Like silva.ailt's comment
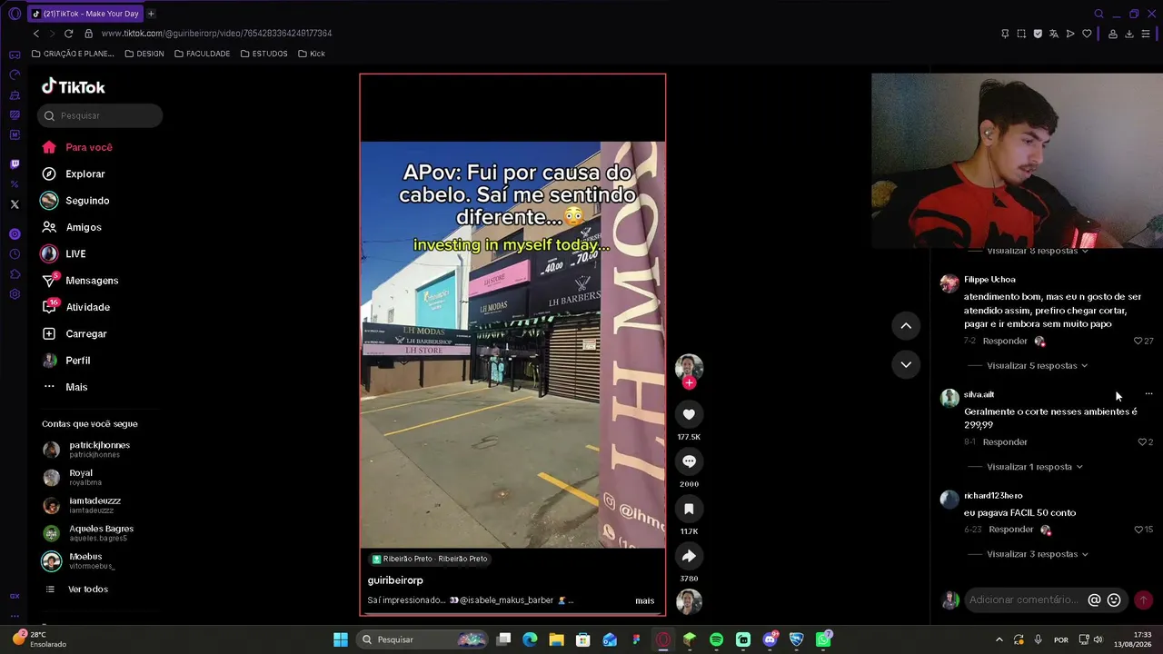 pos(1142,442)
